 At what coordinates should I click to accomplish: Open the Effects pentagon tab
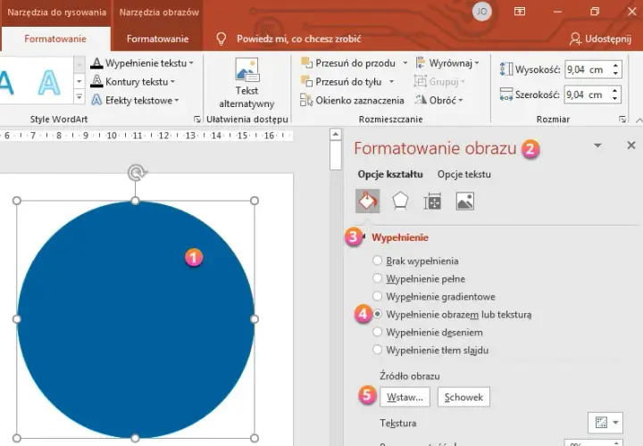tap(400, 201)
